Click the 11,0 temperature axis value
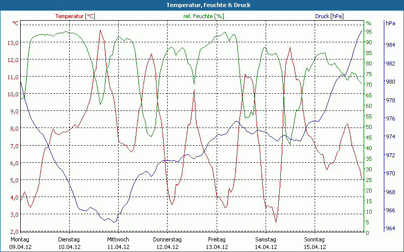The height and width of the screenshot is (252, 404). pos(13,77)
